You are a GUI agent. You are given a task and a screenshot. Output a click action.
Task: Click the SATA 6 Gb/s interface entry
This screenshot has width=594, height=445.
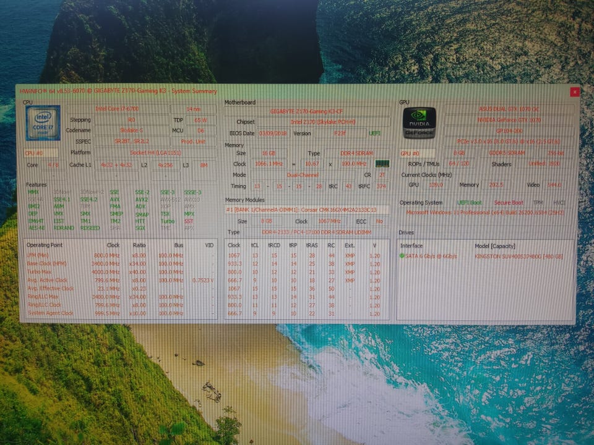431,256
